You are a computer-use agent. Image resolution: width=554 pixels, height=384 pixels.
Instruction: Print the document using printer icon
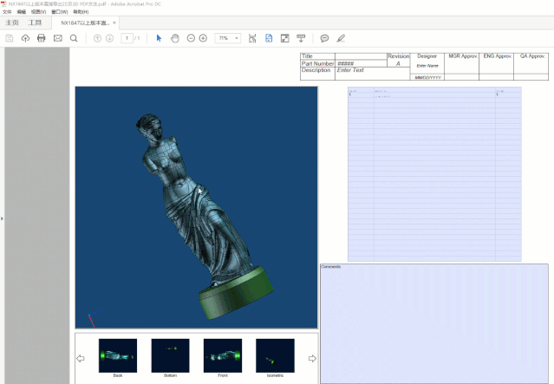coord(42,38)
